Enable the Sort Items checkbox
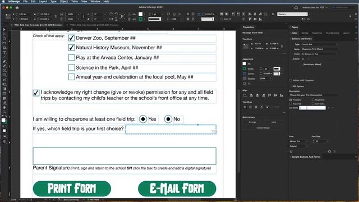The width and height of the screenshot is (359, 202). coord(313,104)
